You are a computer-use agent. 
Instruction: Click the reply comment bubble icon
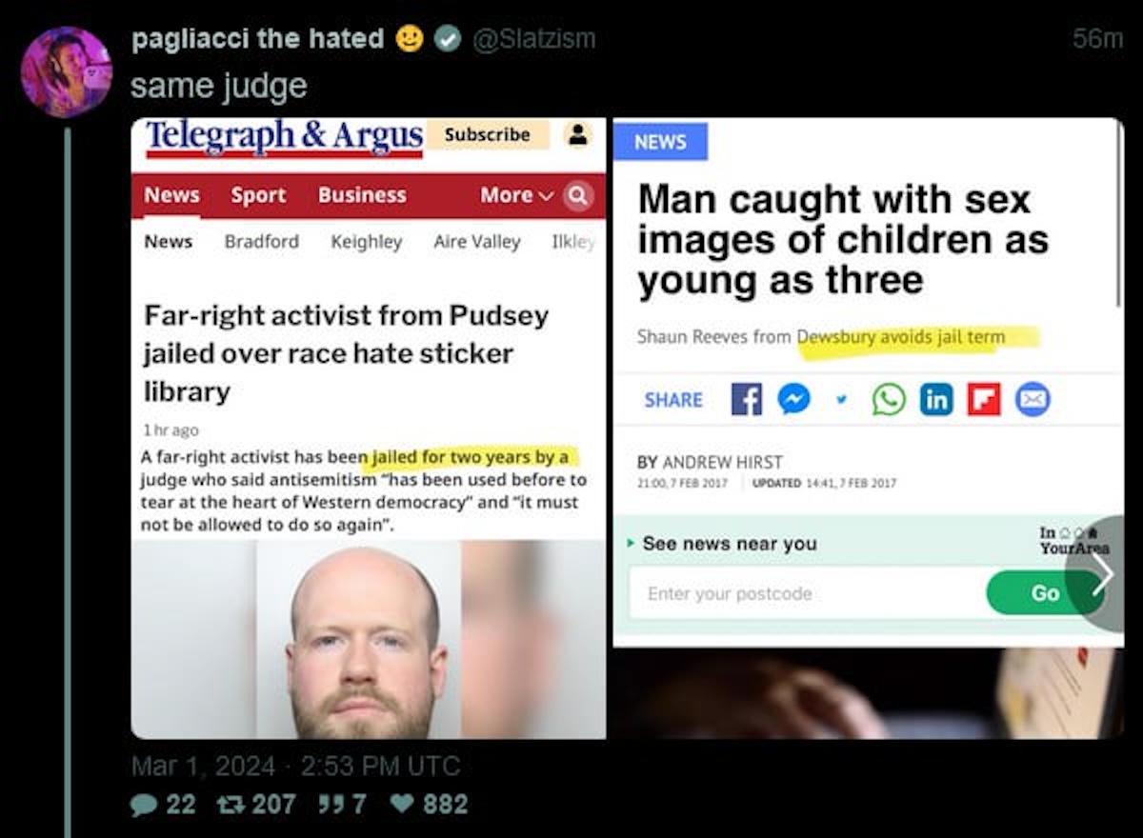point(143,805)
